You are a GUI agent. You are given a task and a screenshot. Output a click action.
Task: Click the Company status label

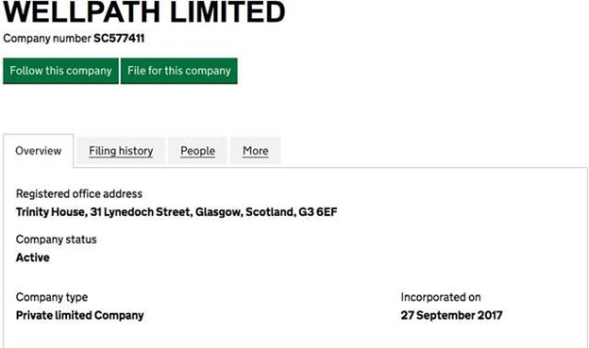coord(56,240)
